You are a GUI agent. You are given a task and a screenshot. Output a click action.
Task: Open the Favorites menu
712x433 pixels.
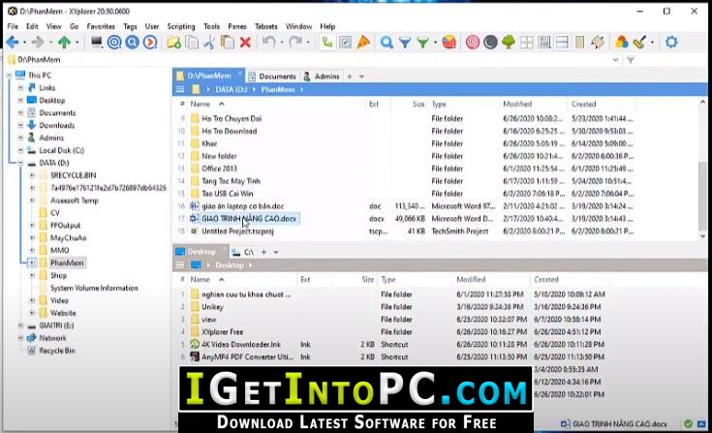(101, 26)
